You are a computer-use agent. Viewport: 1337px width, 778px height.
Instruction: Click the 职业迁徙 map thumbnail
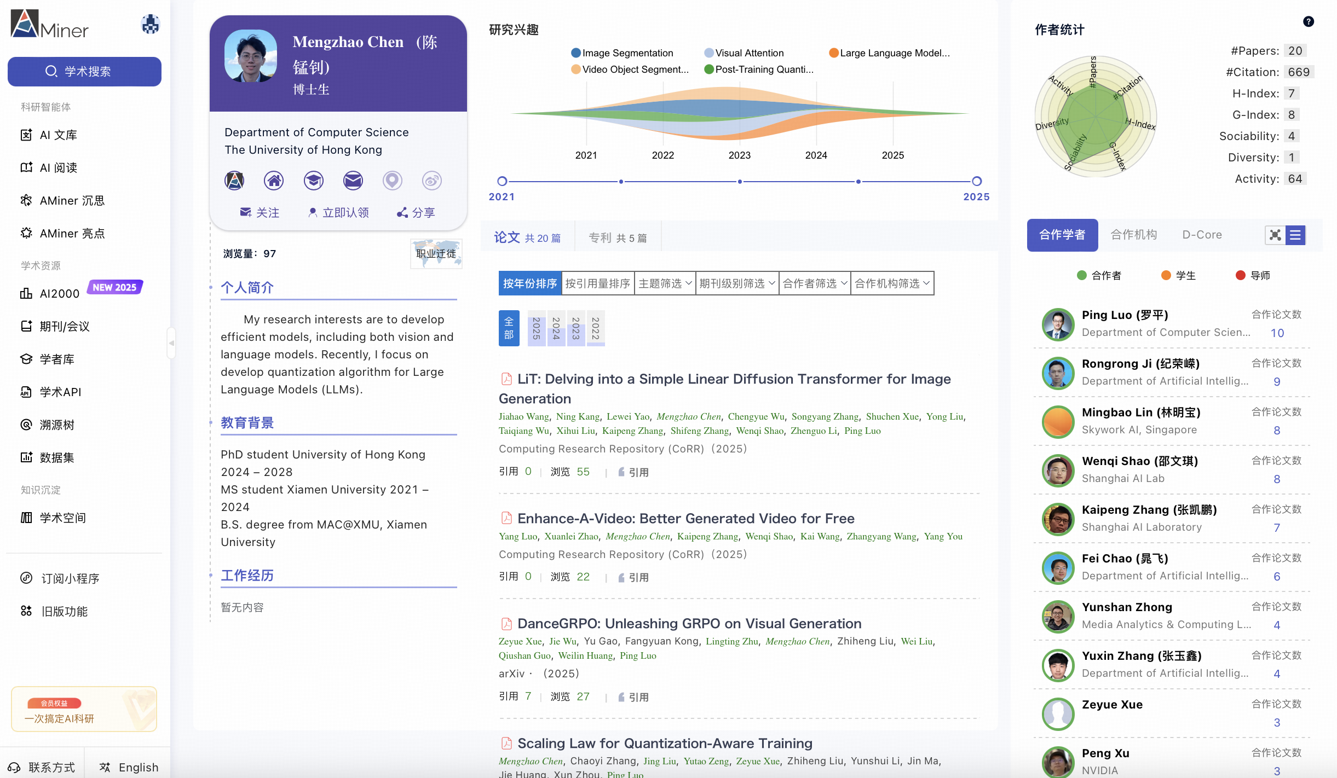pos(436,253)
